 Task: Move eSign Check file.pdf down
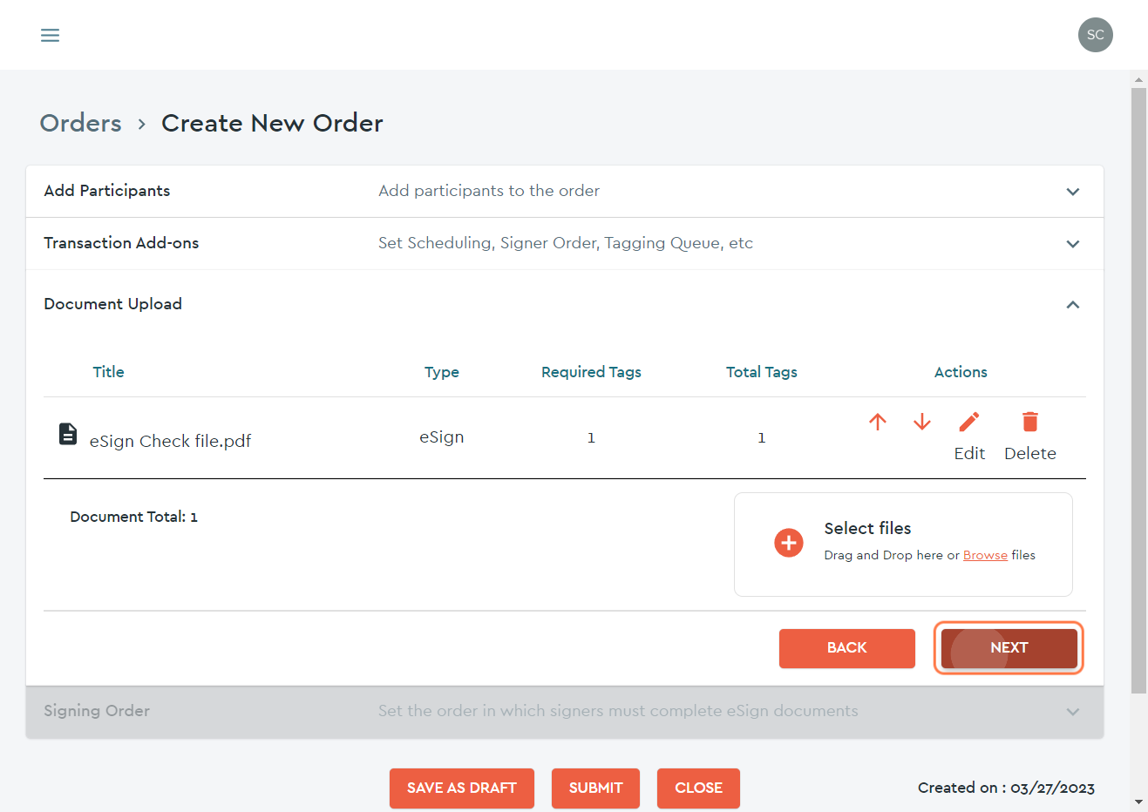pos(922,422)
